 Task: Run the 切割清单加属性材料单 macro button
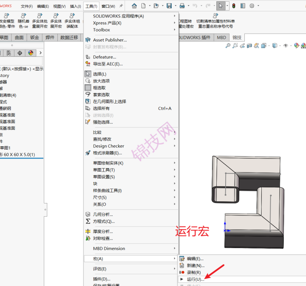coord(215,21)
